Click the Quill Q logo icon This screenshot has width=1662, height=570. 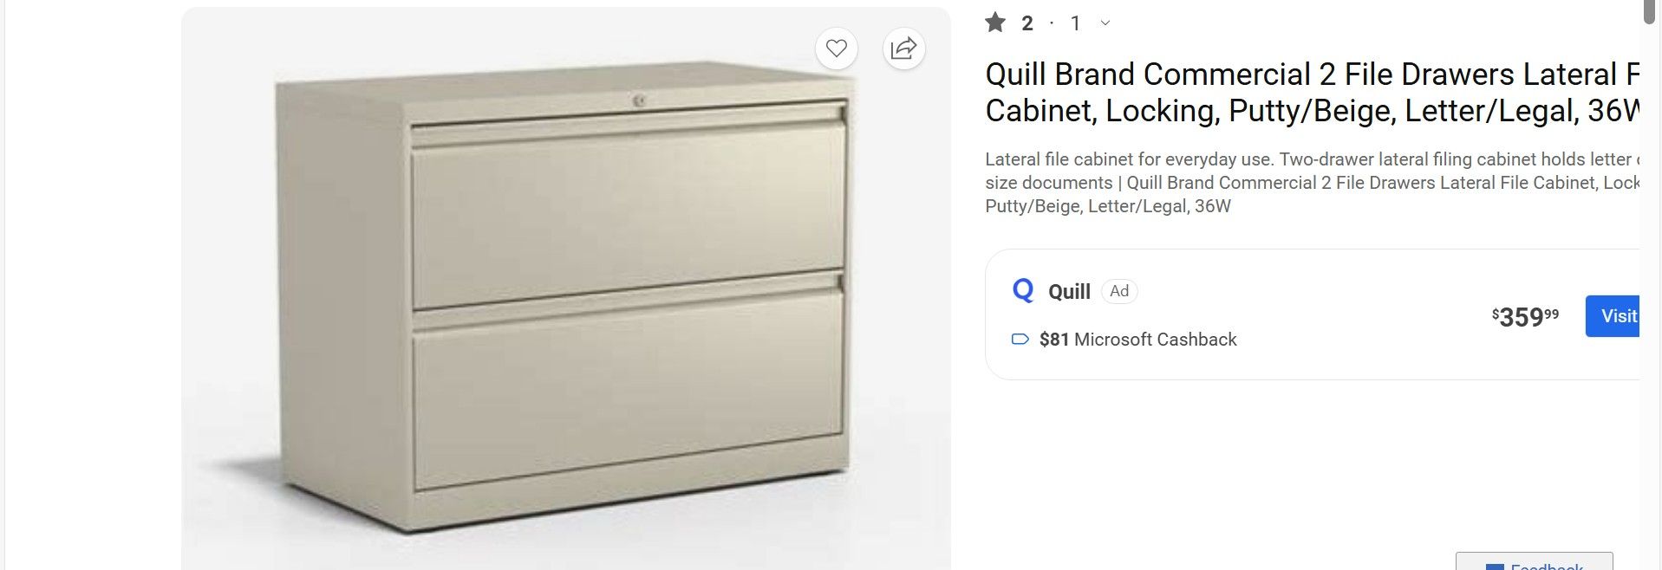(1023, 290)
